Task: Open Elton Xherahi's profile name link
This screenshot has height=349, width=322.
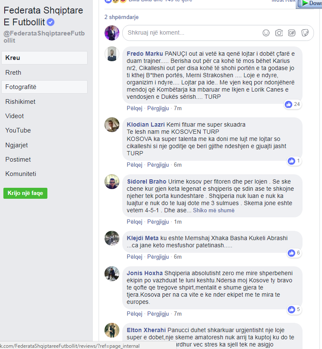Action: pyautogui.click(x=146, y=330)
